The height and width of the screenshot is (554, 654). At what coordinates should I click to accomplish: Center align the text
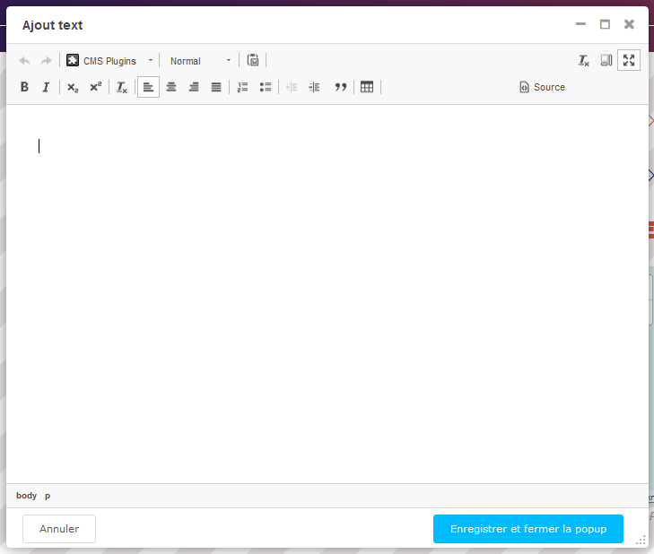[x=171, y=87]
